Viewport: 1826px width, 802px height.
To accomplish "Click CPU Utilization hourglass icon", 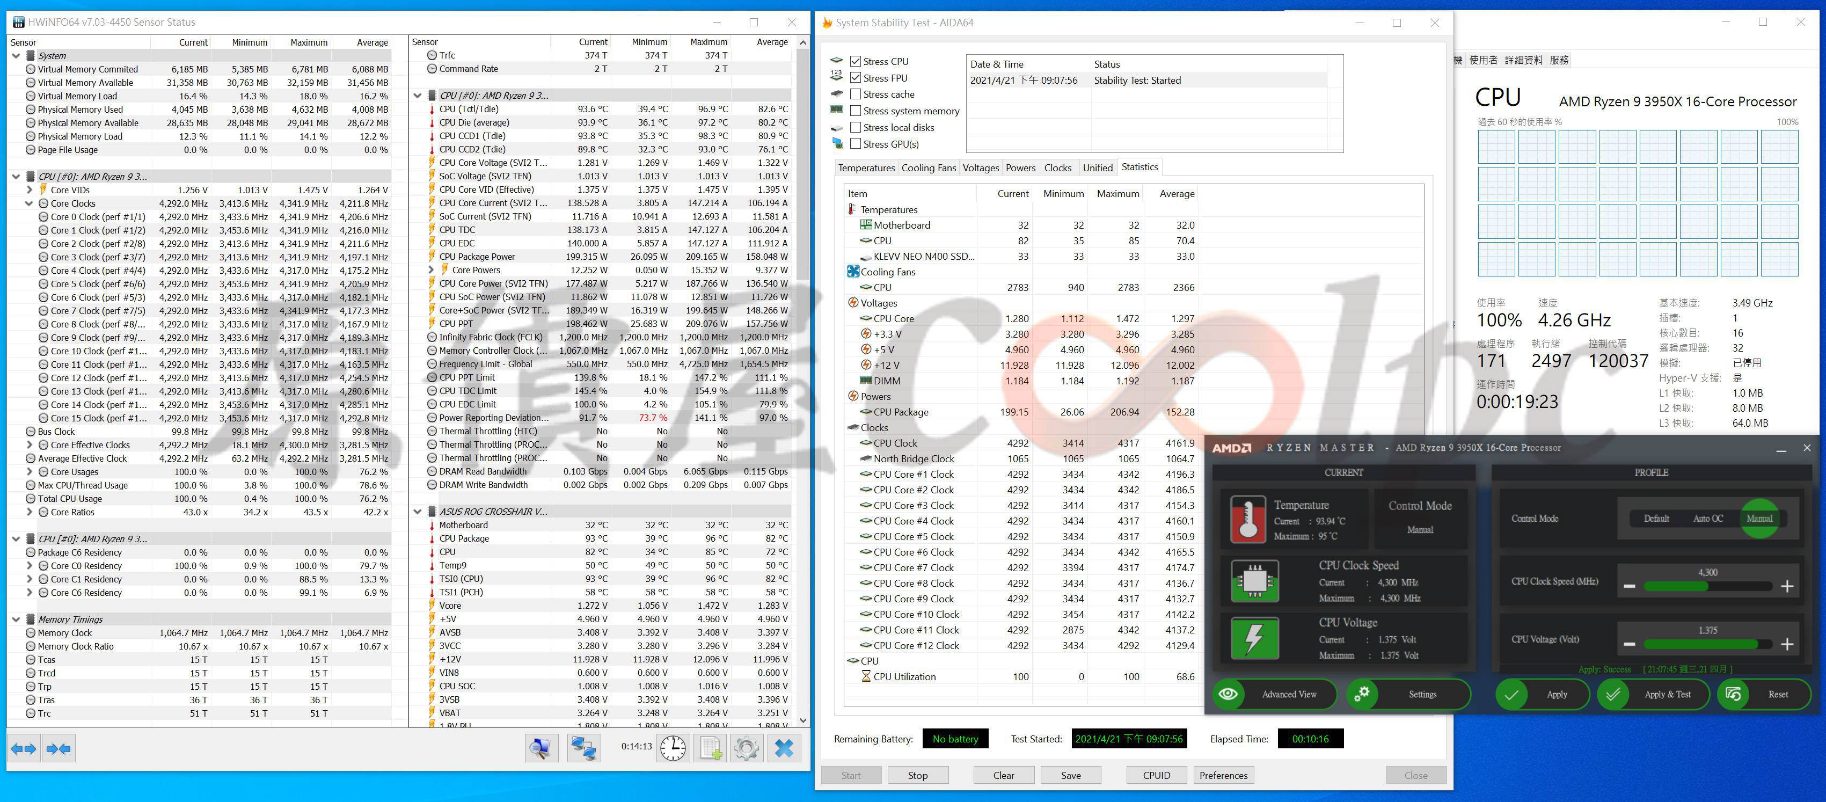I will coord(866,676).
